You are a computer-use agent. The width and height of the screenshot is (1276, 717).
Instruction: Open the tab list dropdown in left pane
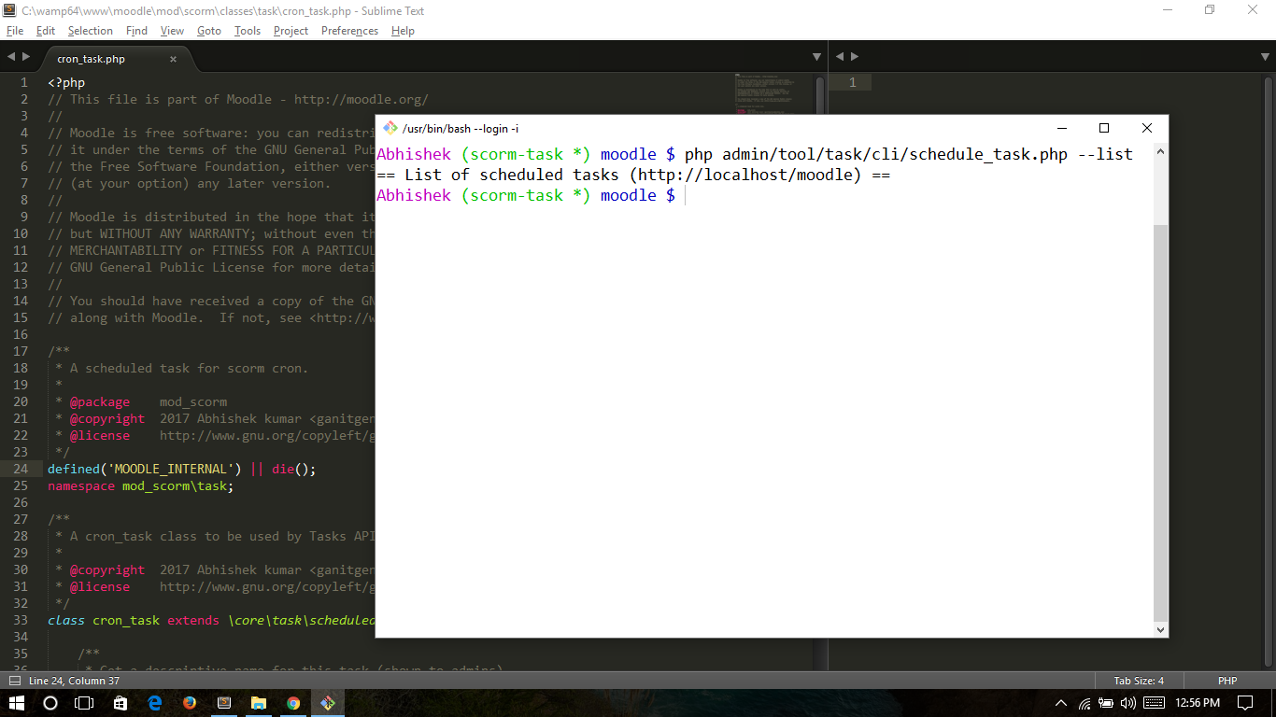tap(815, 58)
